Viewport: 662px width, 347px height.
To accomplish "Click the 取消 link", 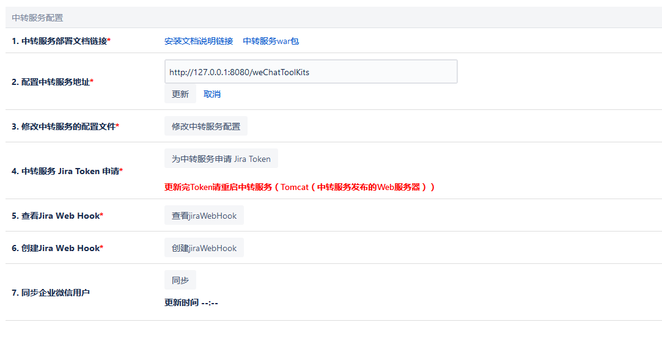I will point(212,94).
